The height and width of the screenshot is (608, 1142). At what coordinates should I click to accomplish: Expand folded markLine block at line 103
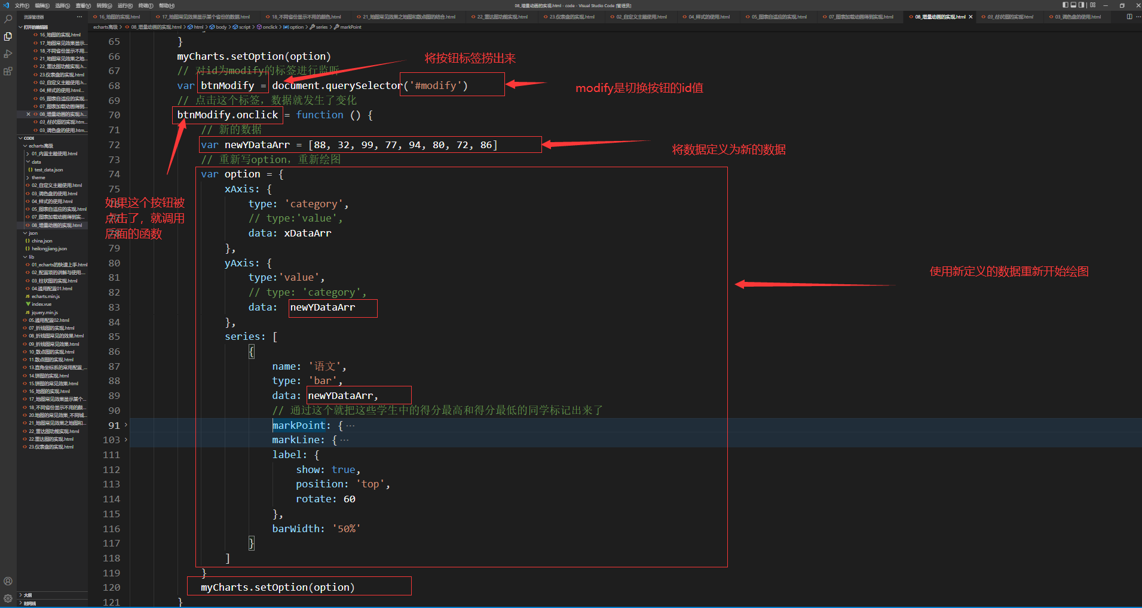(x=125, y=440)
